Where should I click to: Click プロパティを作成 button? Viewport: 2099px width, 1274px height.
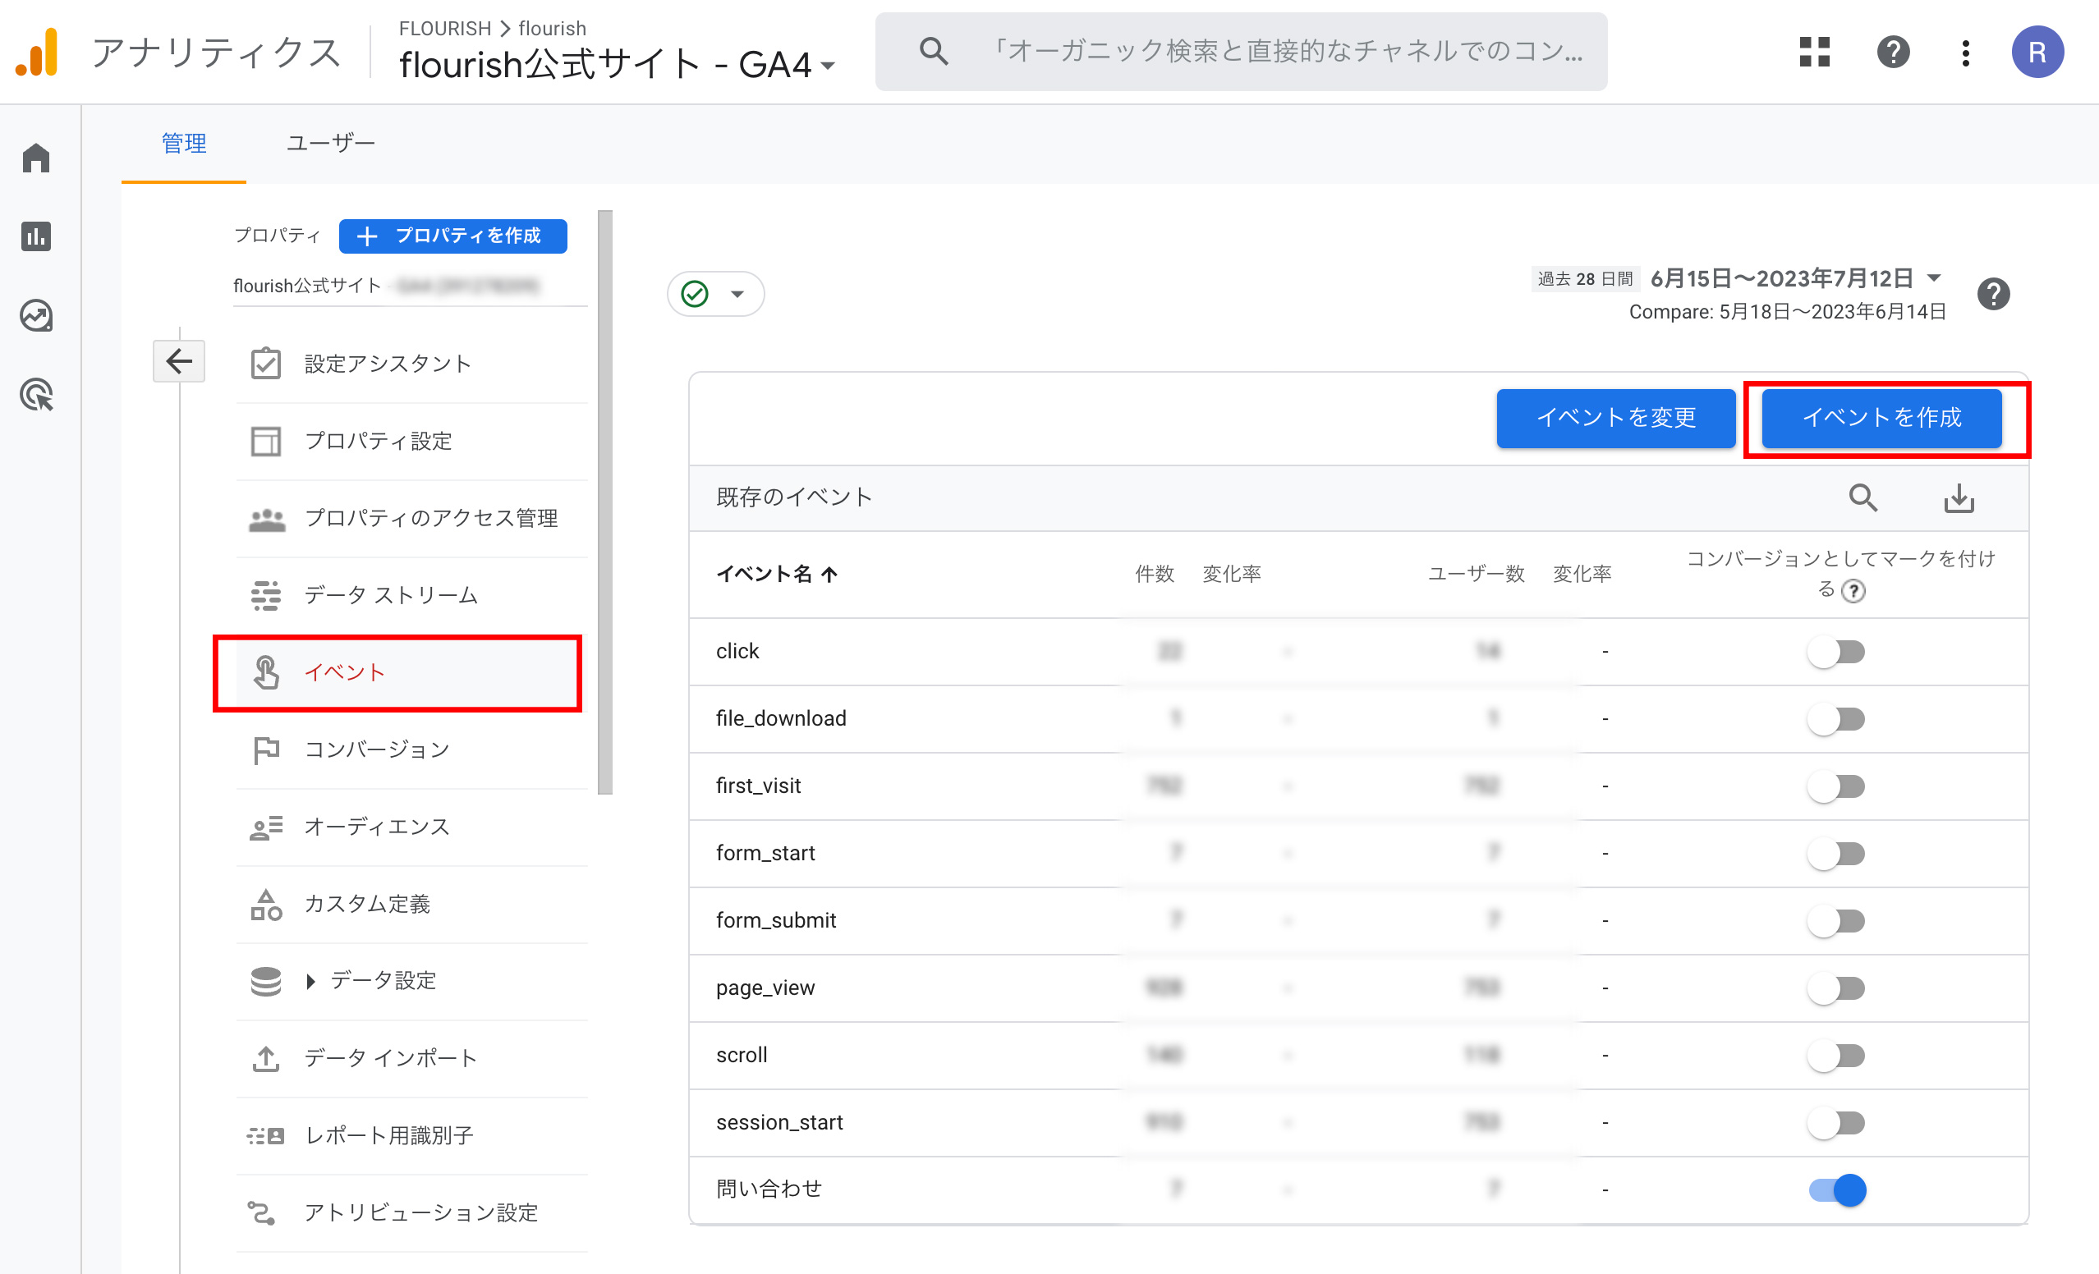coord(452,236)
